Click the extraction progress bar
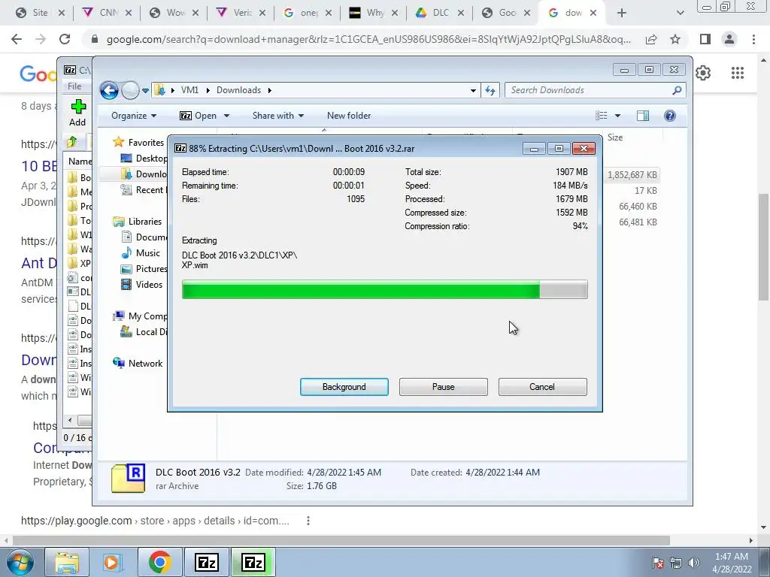This screenshot has height=577, width=770. tap(384, 289)
